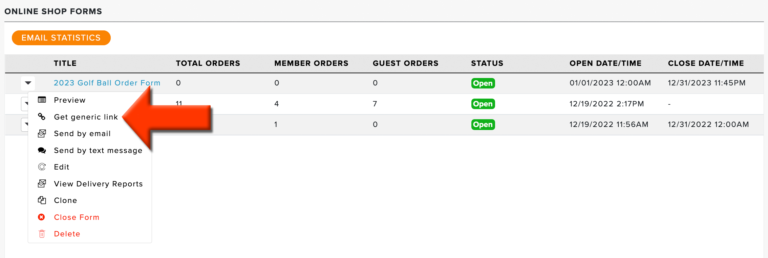Open the 2023 Golf Ball Order Form link

pyautogui.click(x=107, y=83)
